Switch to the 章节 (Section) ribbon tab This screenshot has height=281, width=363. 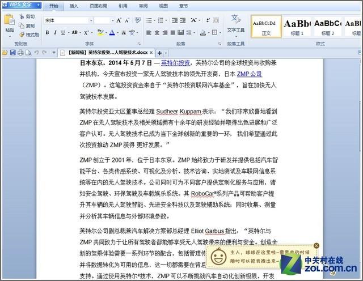tap(183, 6)
